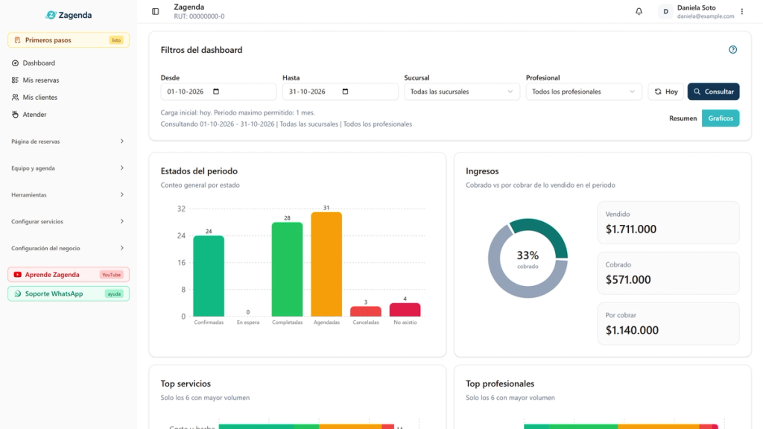Switch to the Resumen view

coord(683,118)
